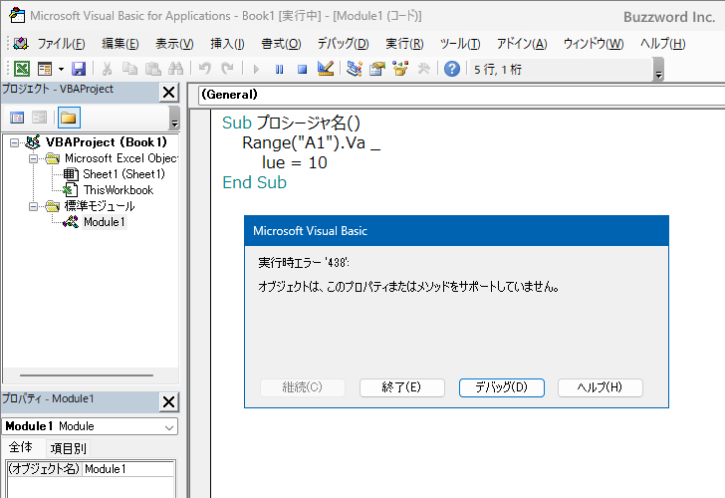
Task: Collapse the VBAProject (Book1) tree node
Action: click(x=14, y=142)
